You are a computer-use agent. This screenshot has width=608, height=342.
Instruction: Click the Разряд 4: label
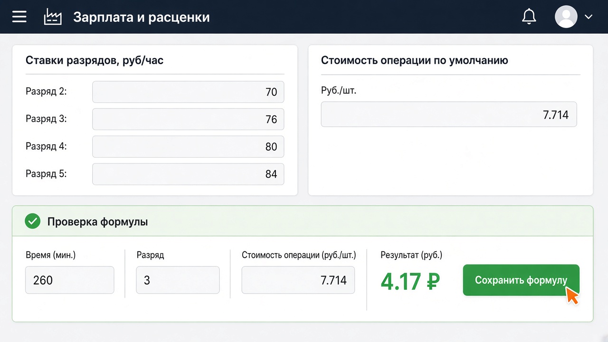(46, 146)
